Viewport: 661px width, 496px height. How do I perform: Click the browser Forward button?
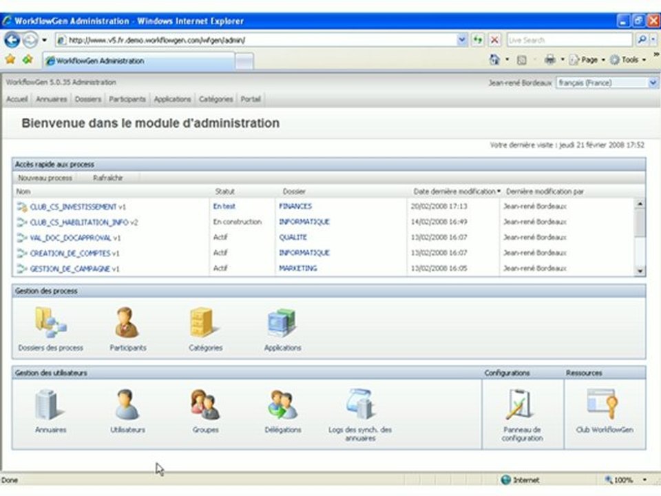[30, 40]
